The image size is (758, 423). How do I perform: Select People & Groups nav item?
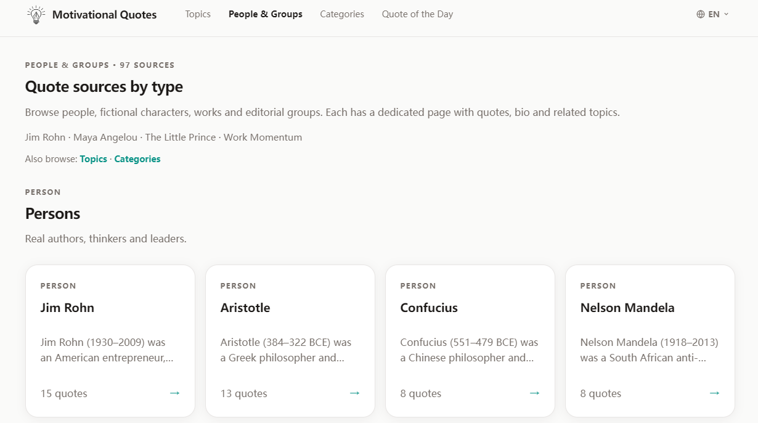pyautogui.click(x=265, y=14)
